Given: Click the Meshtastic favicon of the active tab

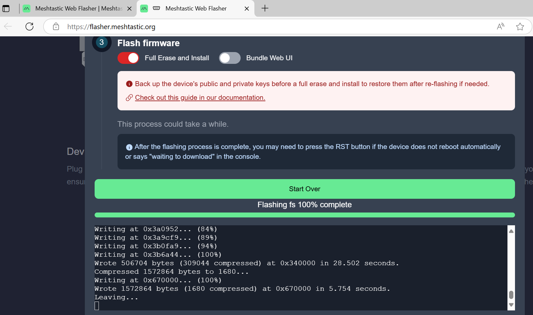Looking at the screenshot, I should [x=144, y=9].
